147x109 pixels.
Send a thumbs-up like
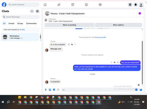tap(141, 90)
